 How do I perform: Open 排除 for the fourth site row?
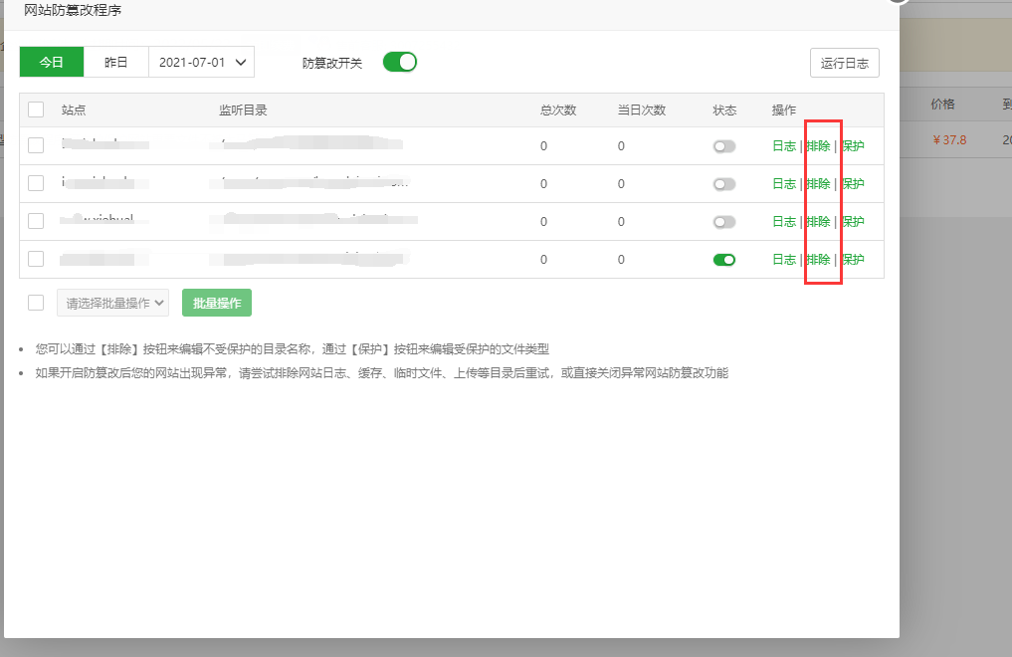818,260
